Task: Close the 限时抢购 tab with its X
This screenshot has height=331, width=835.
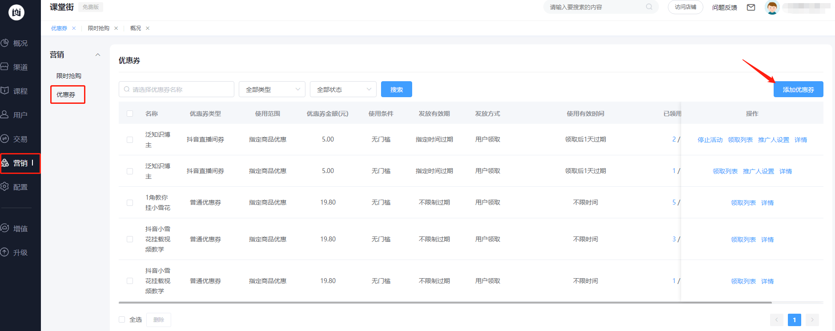Action: [116, 28]
